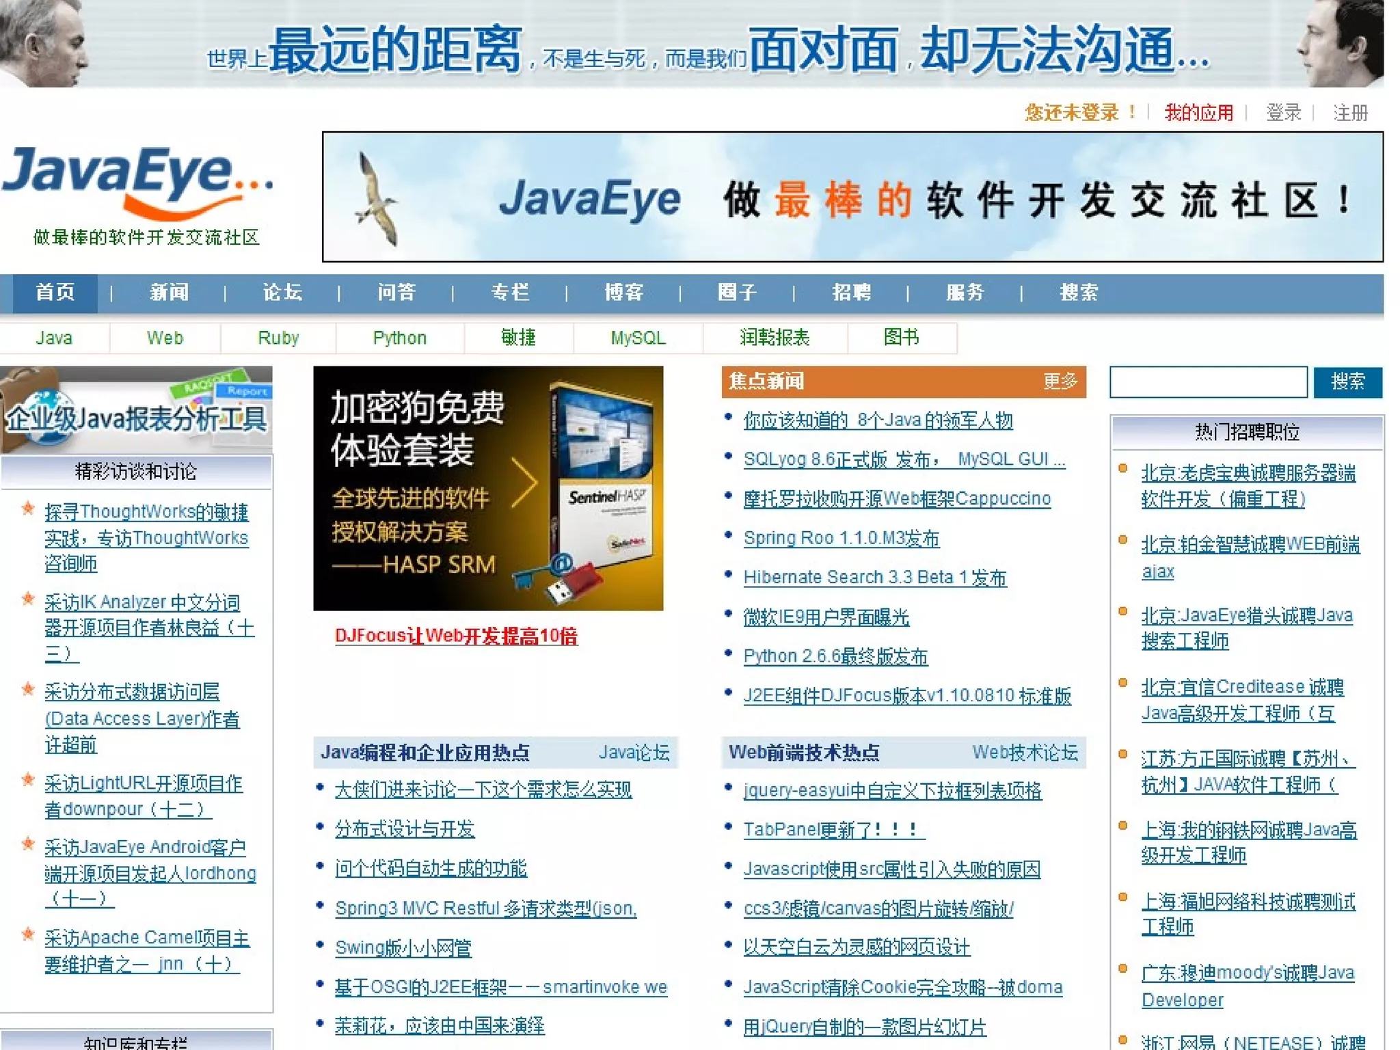Click the 注册 register link

(x=1350, y=112)
